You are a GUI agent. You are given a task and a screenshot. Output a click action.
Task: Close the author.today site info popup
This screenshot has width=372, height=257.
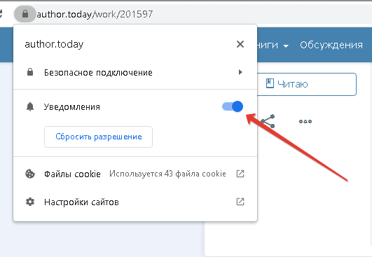coord(240,44)
